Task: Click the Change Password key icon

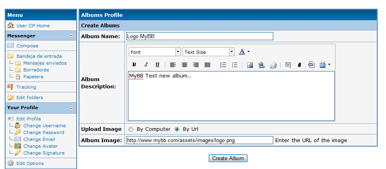Action: pos(18,132)
